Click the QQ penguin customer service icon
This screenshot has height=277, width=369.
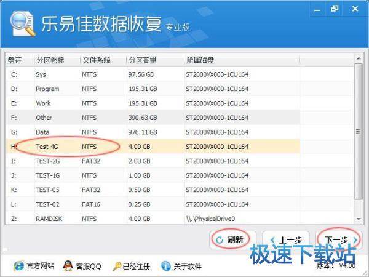coord(68,266)
